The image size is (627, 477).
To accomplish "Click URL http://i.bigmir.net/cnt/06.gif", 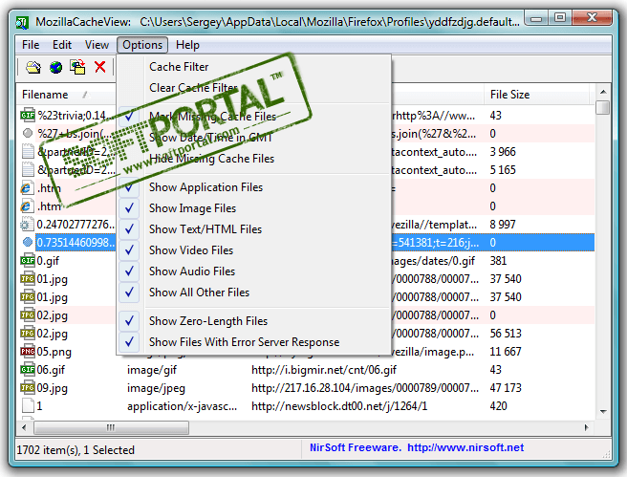I will click(324, 370).
